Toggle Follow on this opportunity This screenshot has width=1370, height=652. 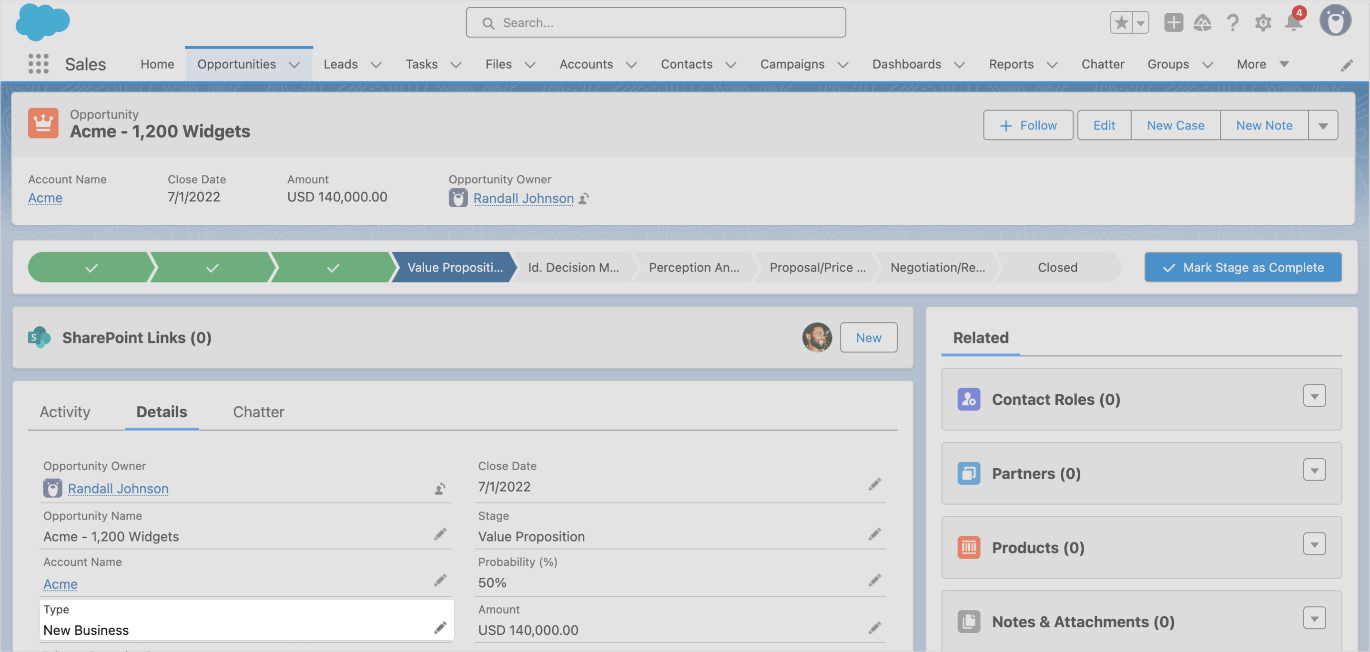tap(1027, 125)
